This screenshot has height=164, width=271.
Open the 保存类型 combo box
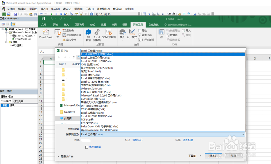tap(163, 134)
